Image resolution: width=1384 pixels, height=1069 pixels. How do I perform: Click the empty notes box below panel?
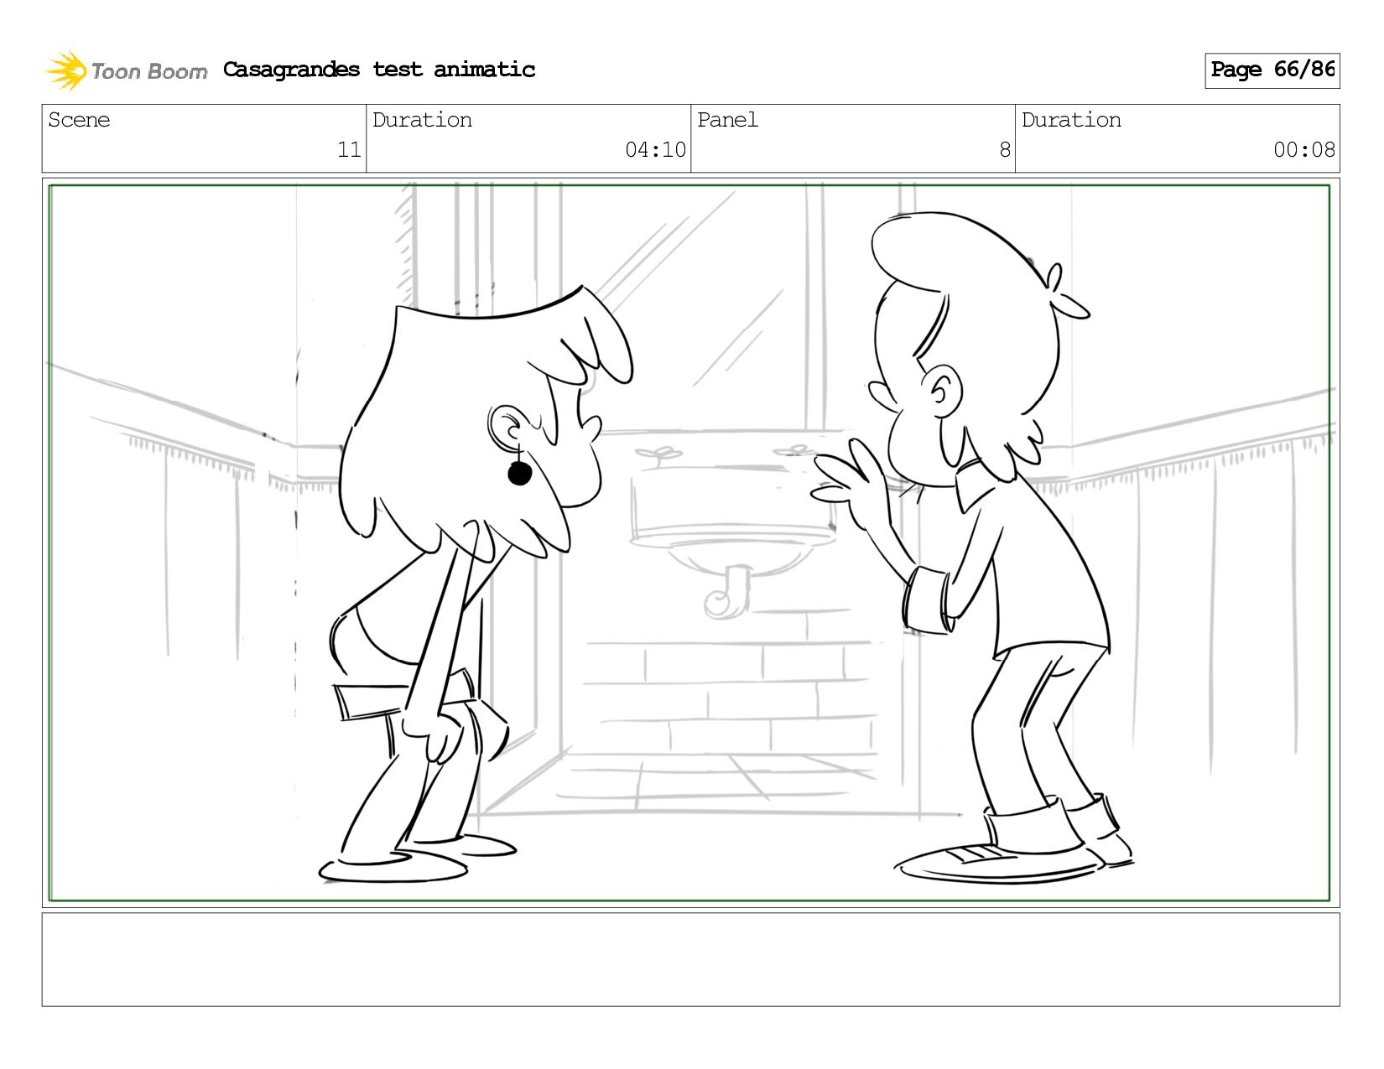click(x=690, y=960)
